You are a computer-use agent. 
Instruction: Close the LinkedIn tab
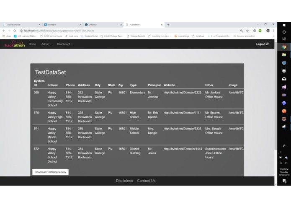point(80,24)
